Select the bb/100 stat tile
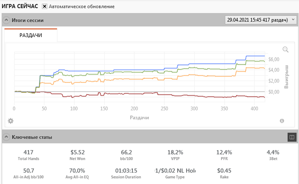 (x=126, y=155)
